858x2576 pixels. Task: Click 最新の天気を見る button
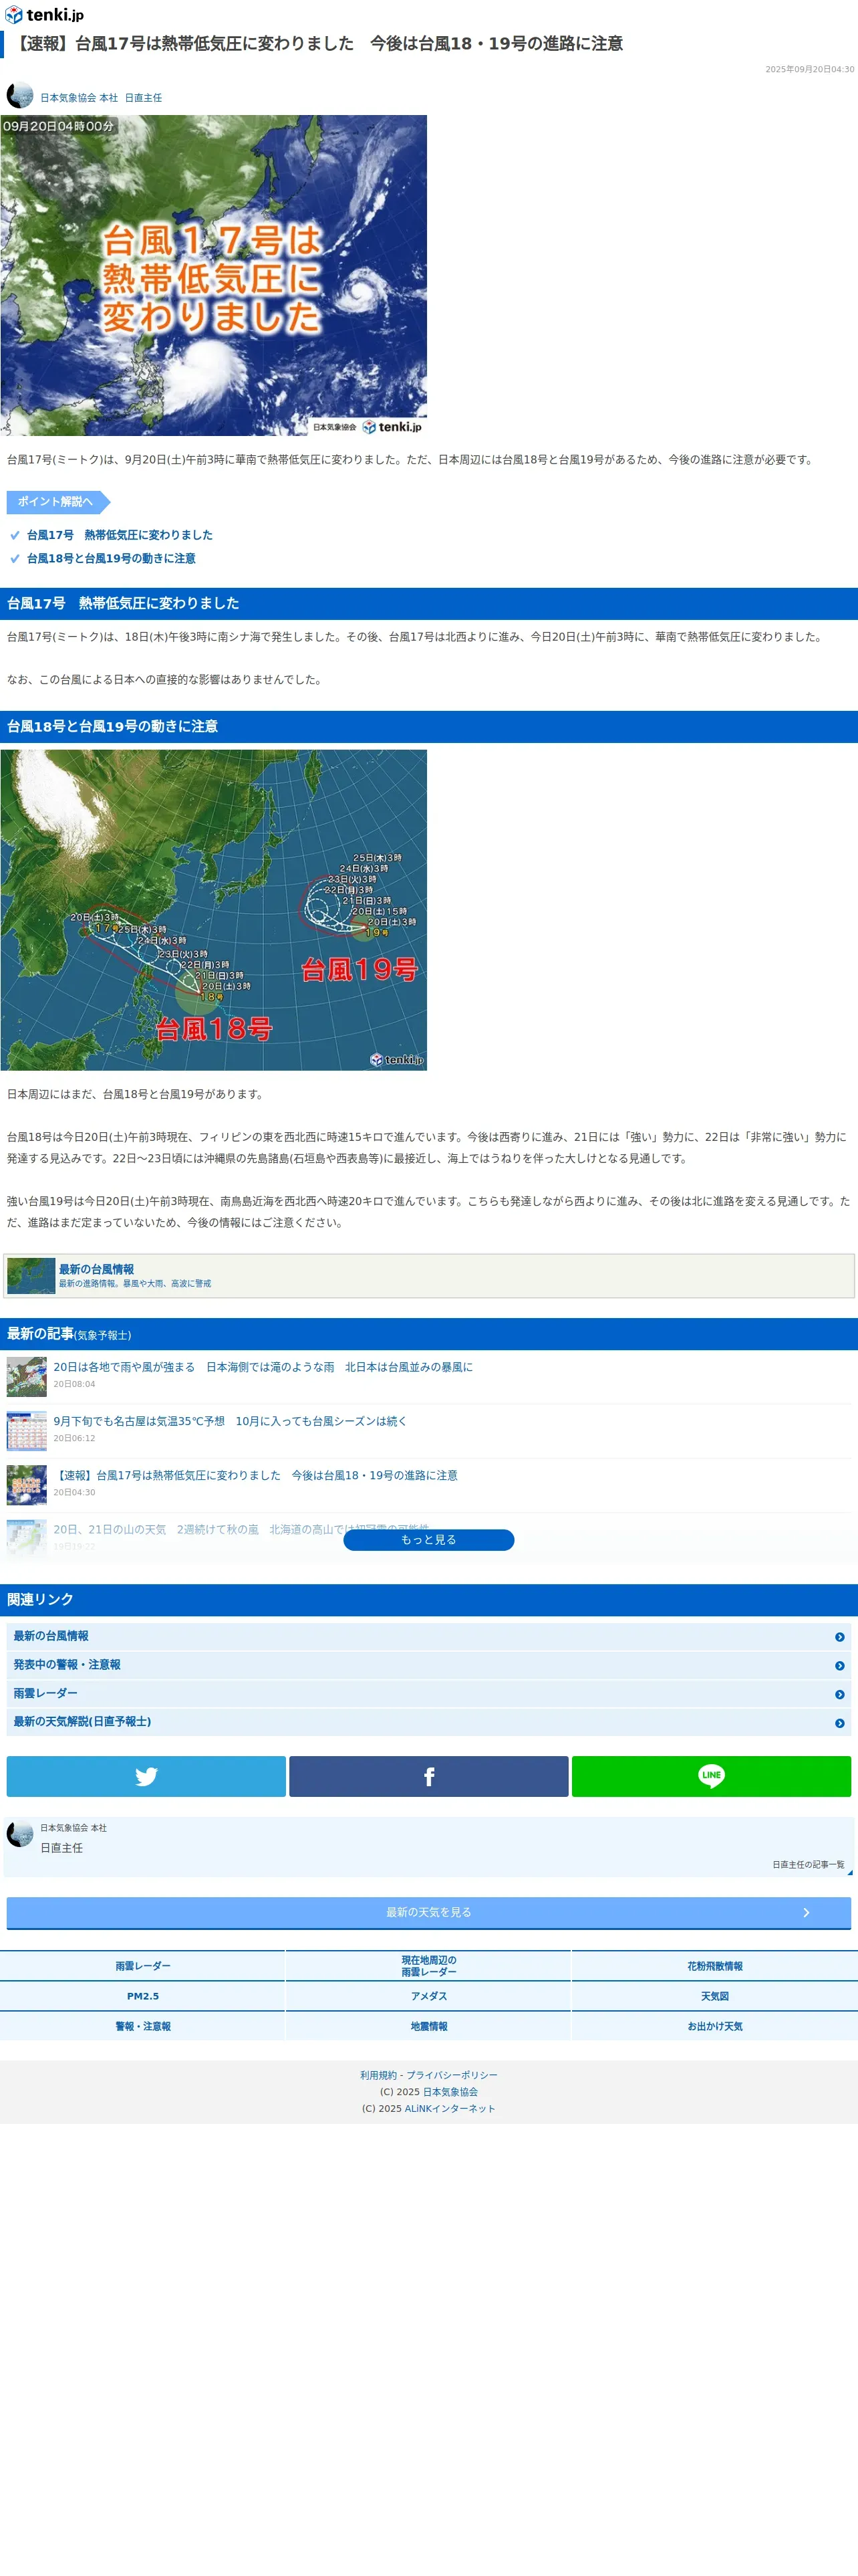[428, 1912]
